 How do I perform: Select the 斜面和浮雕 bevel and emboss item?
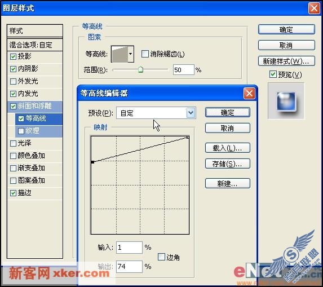35,107
